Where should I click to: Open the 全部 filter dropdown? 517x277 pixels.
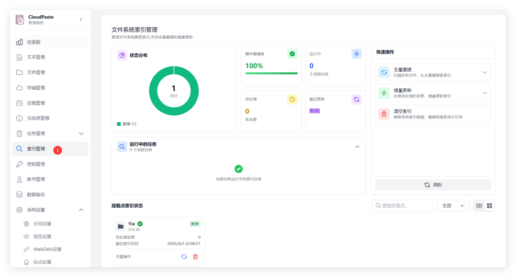tap(450, 205)
